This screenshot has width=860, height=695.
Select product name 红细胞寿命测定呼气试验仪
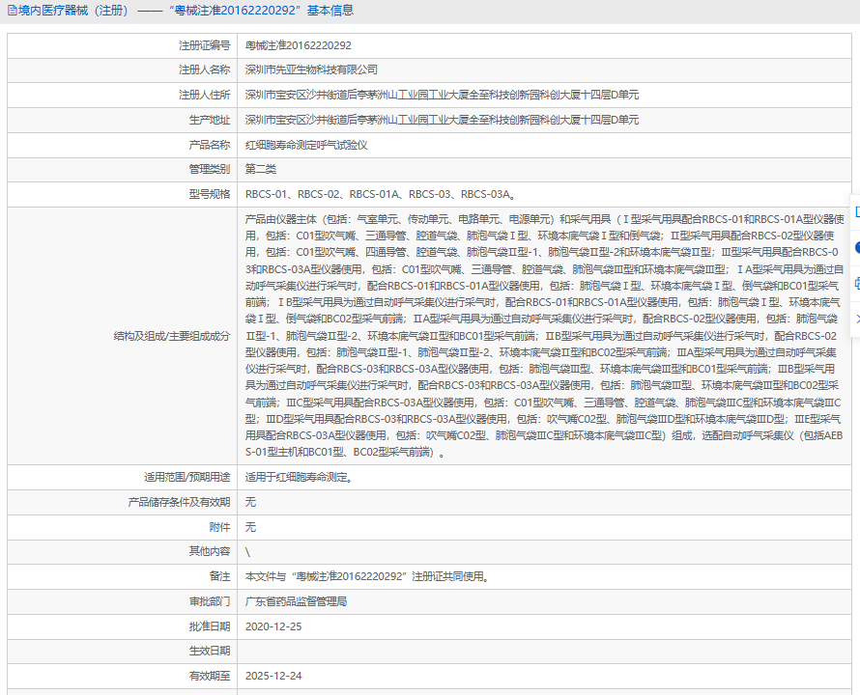coord(306,145)
